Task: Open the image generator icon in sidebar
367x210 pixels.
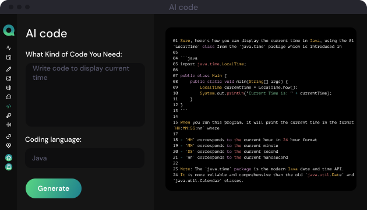Action: 9,78
